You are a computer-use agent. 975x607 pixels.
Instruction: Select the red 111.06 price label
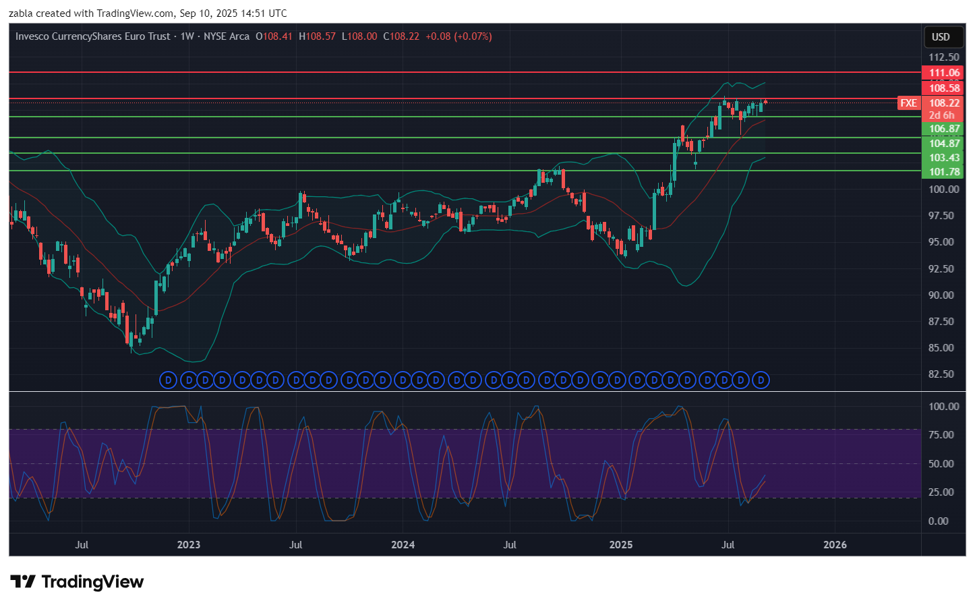click(943, 73)
